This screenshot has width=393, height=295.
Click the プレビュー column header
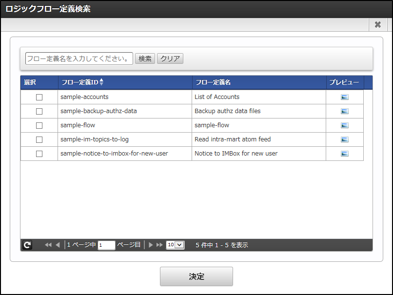coord(345,82)
